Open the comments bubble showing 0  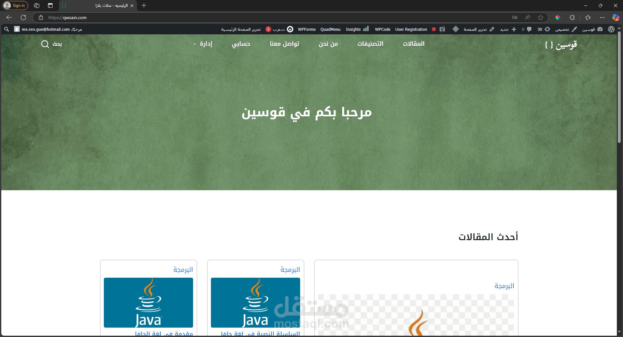(x=527, y=29)
